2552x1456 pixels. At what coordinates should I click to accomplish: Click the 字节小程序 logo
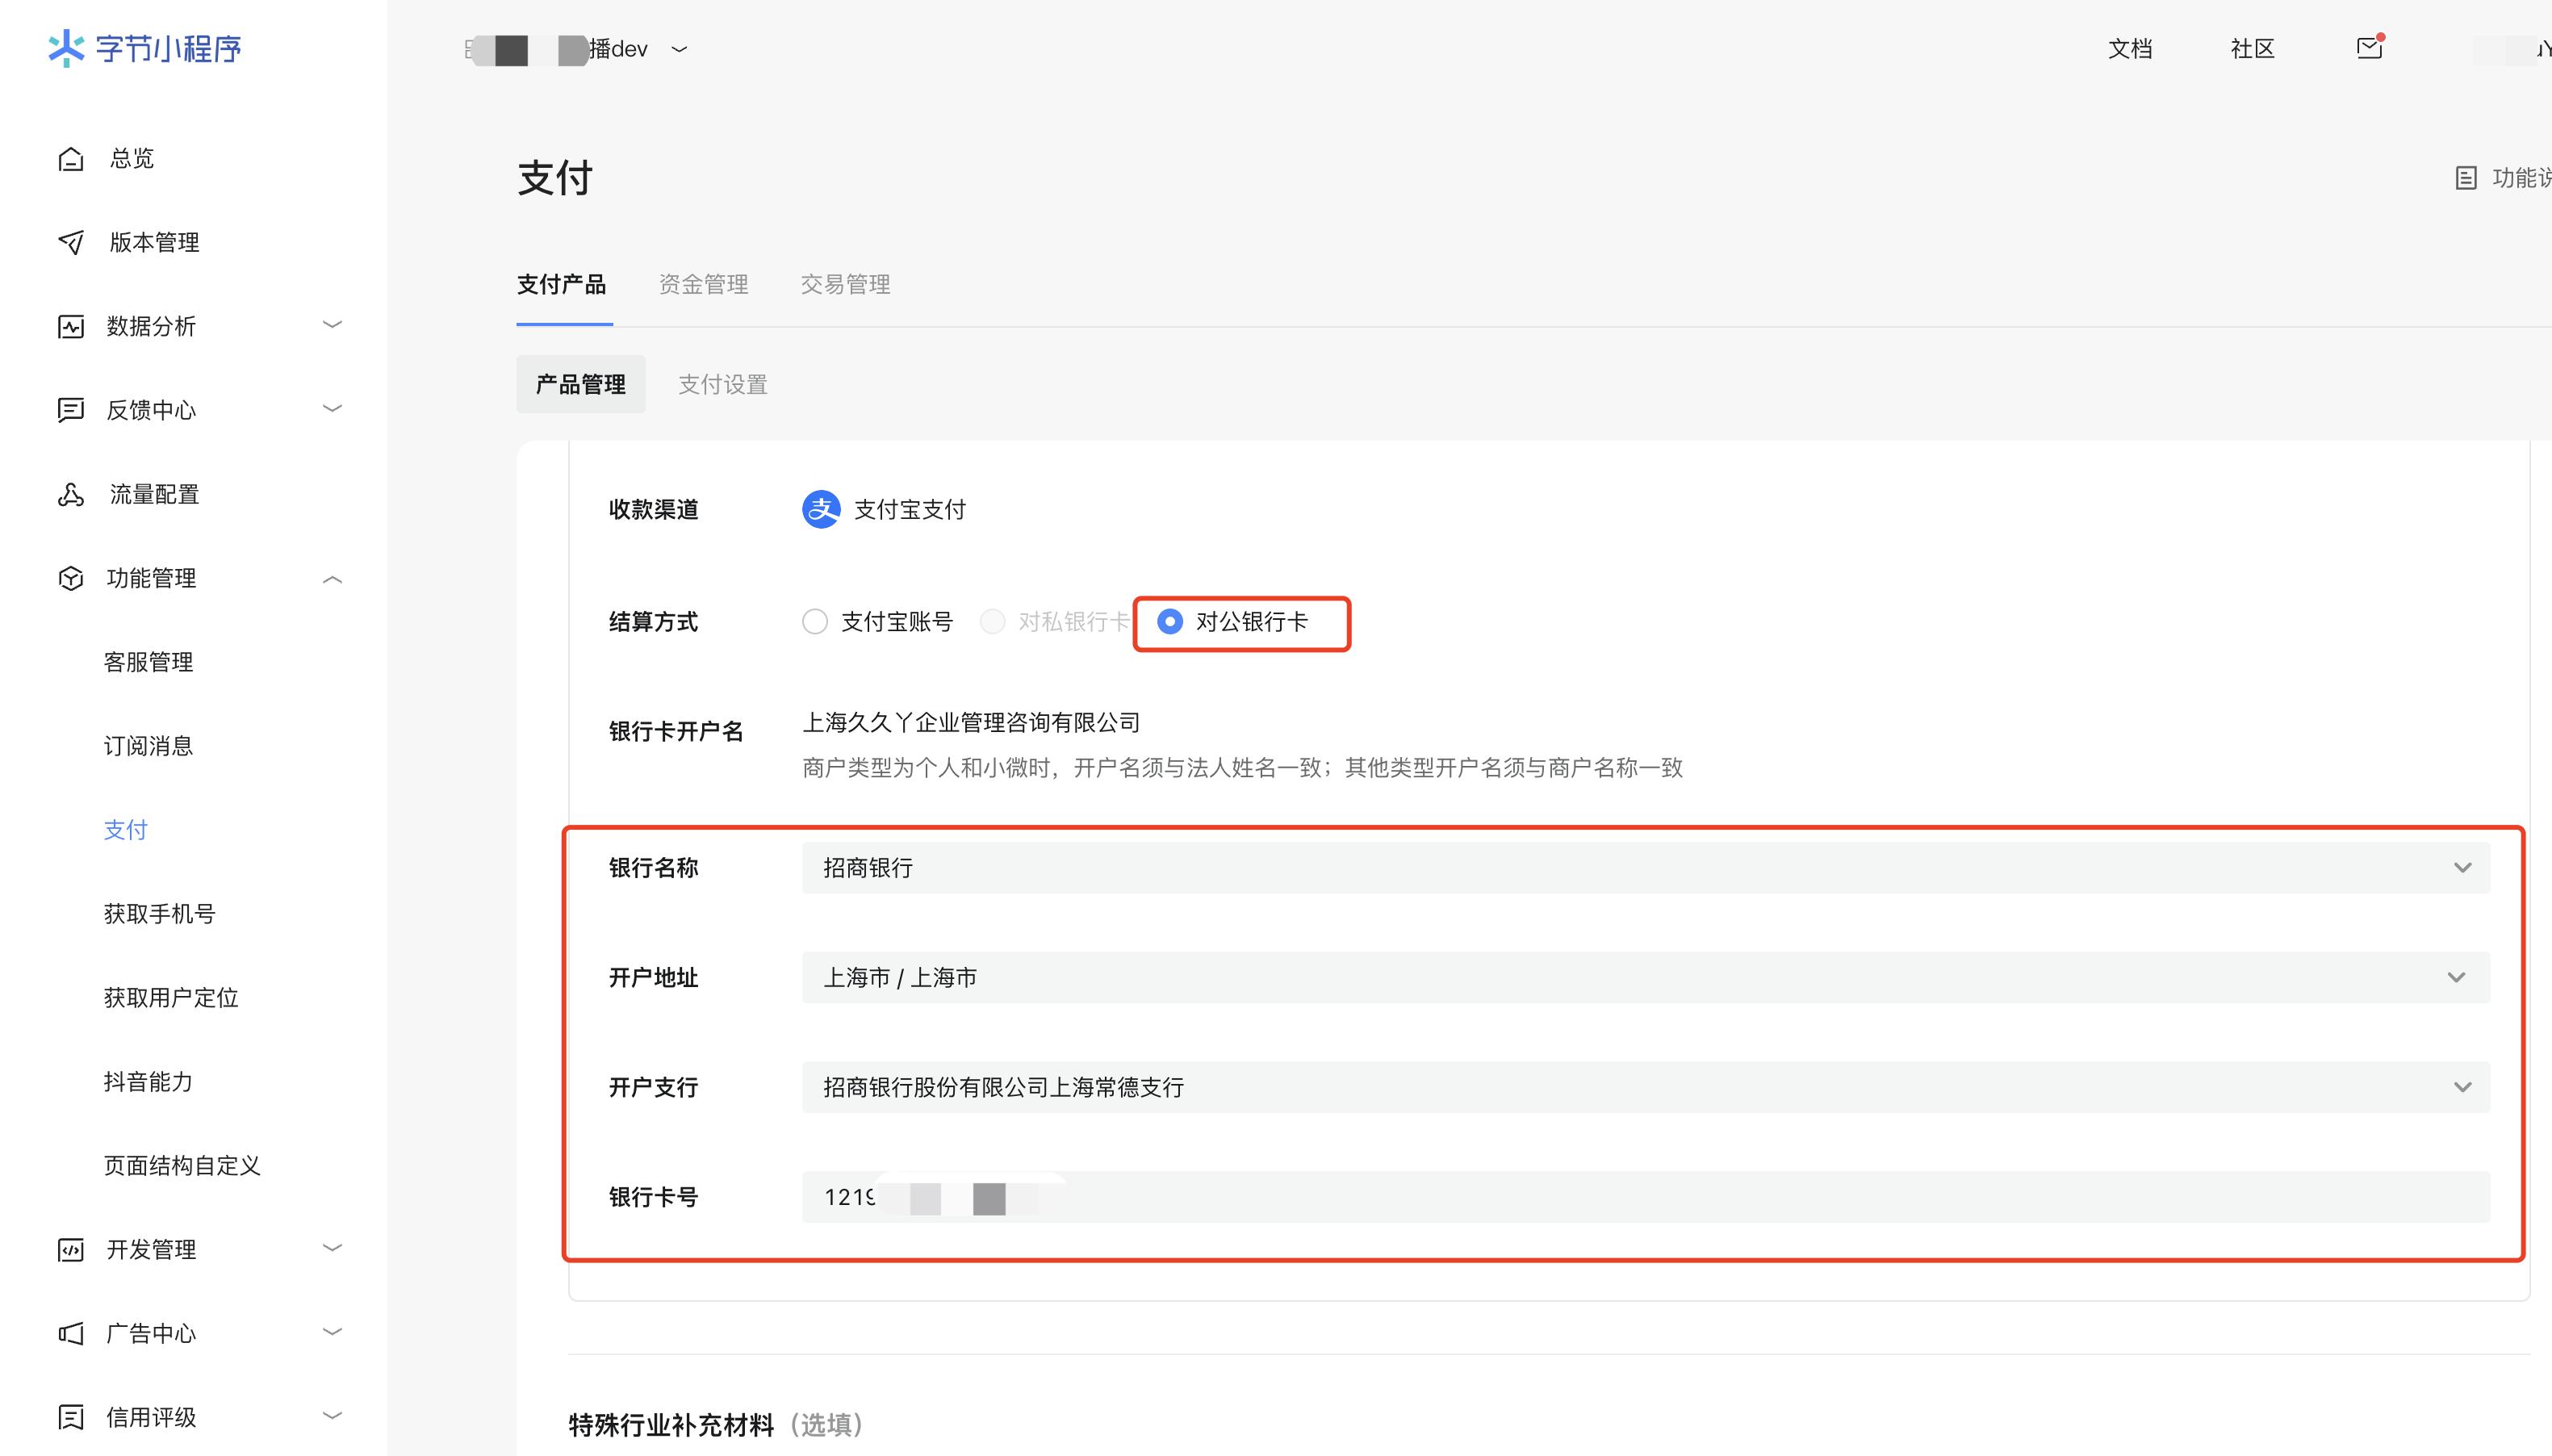(145, 48)
